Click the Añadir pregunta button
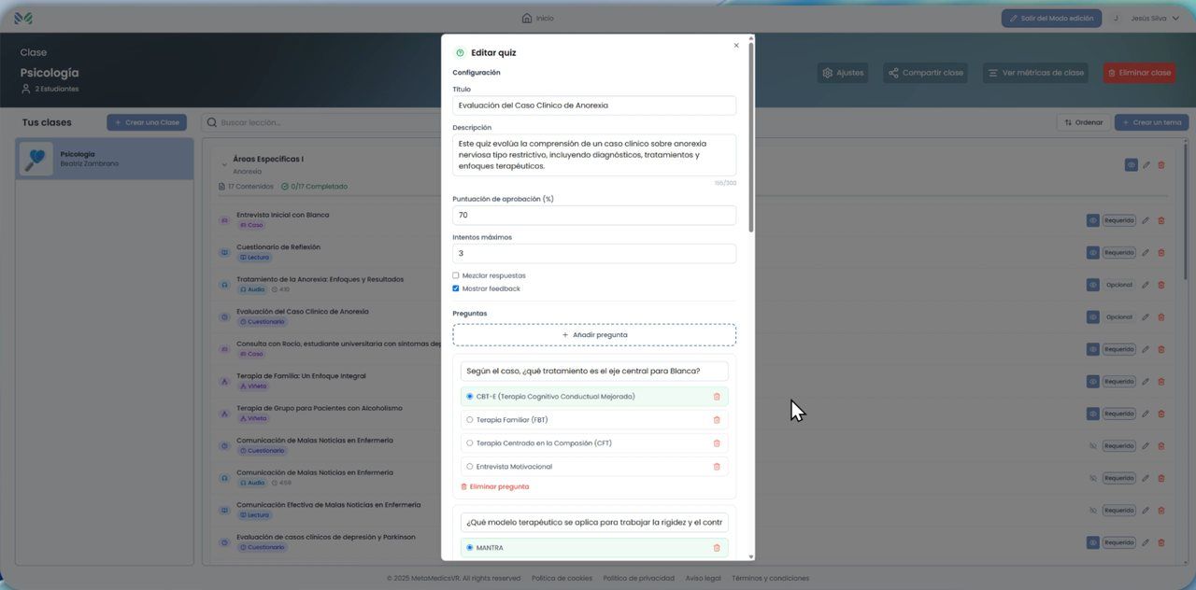The width and height of the screenshot is (1196, 590). (x=594, y=335)
